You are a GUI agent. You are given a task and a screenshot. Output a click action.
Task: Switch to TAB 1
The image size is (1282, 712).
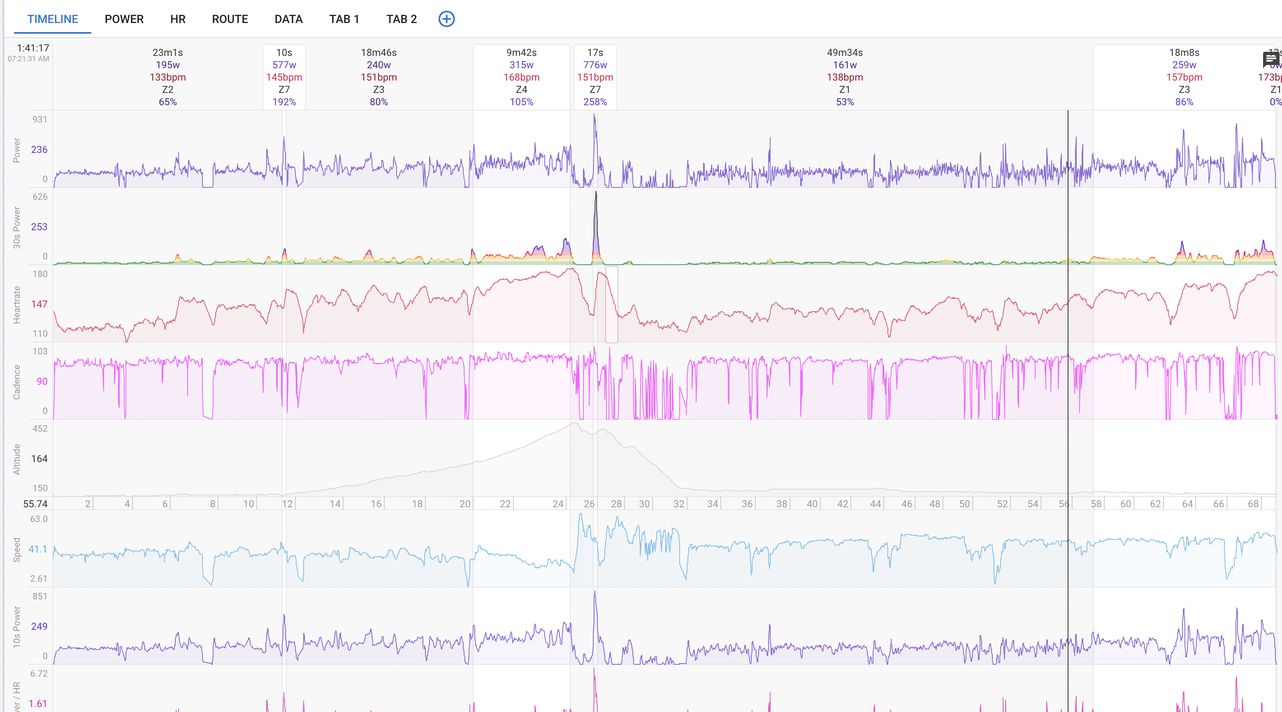pos(344,19)
